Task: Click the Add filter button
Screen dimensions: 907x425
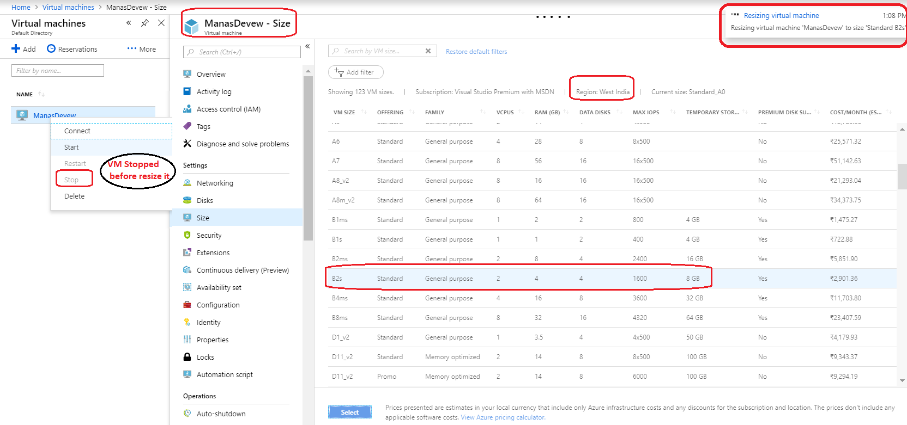Action: tap(355, 72)
